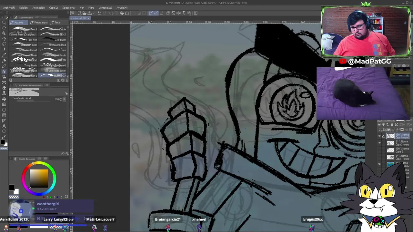This screenshot has height=232, width=413.
Task: Open the Capa menu
Action: [x=54, y=8]
